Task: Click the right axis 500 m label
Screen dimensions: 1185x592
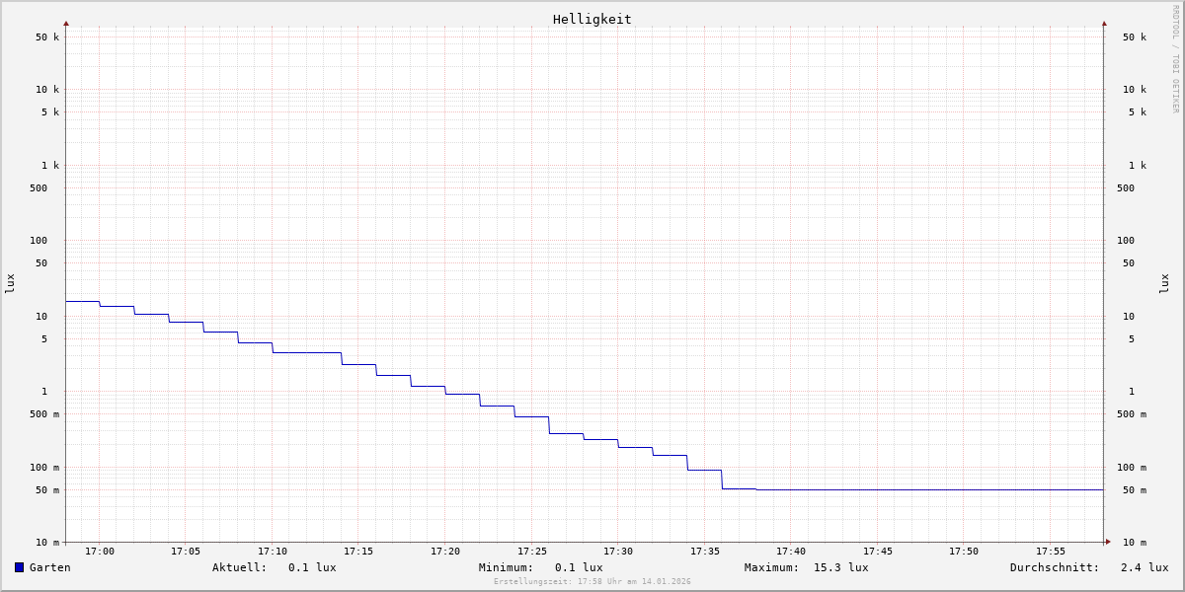Action: pos(1132,414)
